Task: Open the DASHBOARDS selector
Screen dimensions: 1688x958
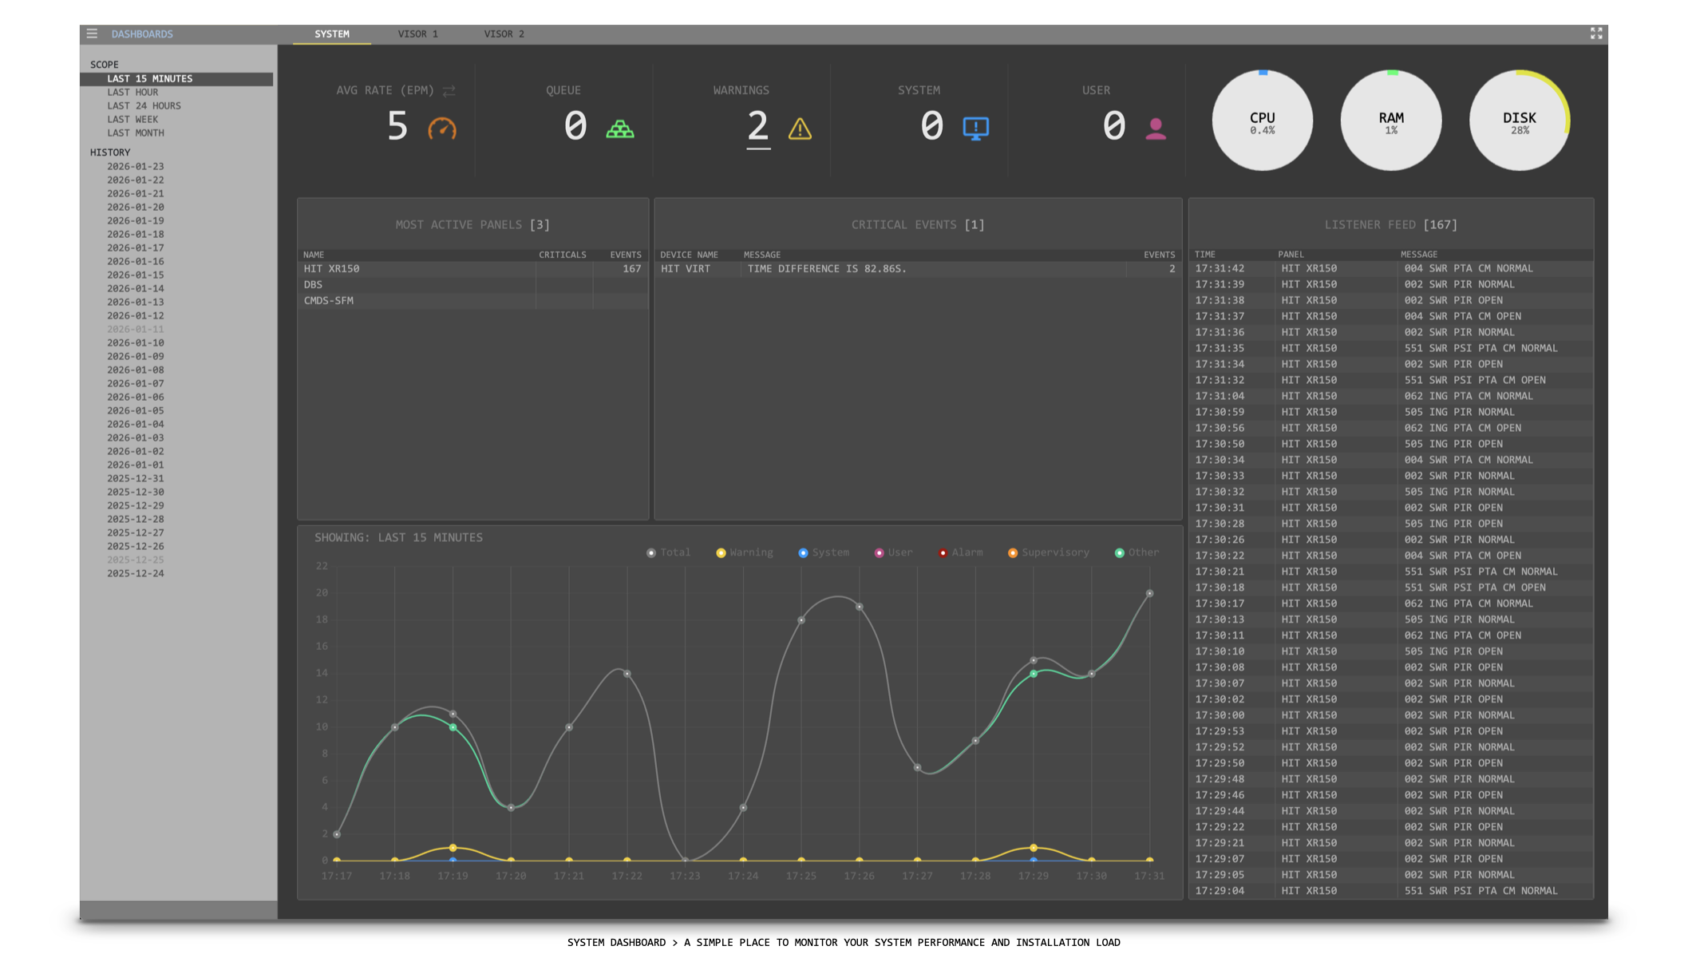Action: [x=142, y=34]
